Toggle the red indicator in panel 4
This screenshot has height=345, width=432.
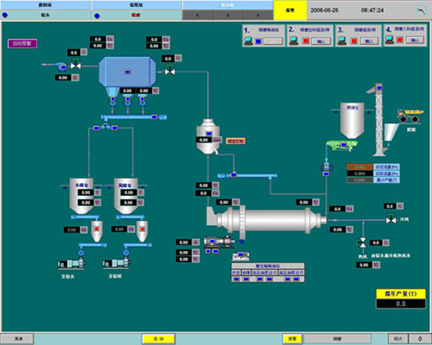point(400,40)
